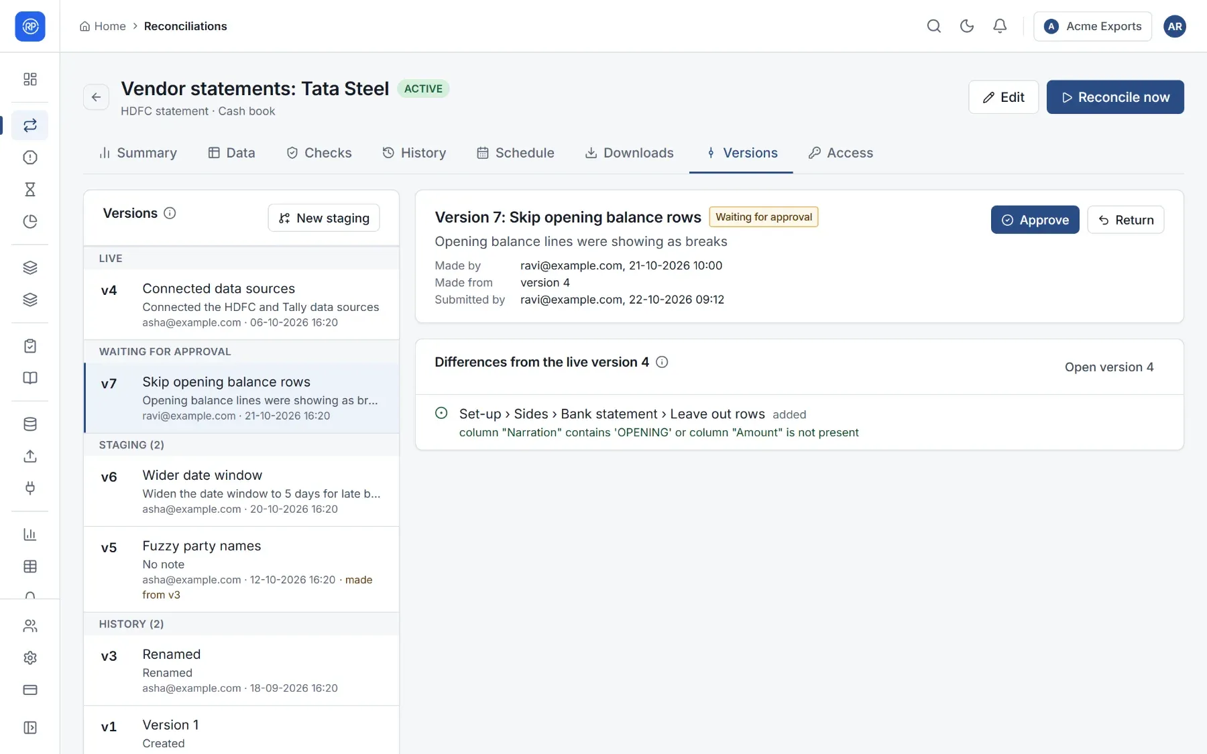Open notifications bell
The height and width of the screenshot is (754, 1207).
pyautogui.click(x=999, y=26)
